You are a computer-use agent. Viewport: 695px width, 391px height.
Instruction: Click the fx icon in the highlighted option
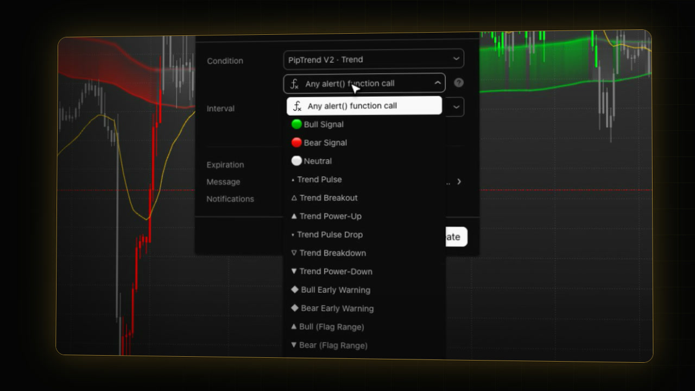coord(298,106)
